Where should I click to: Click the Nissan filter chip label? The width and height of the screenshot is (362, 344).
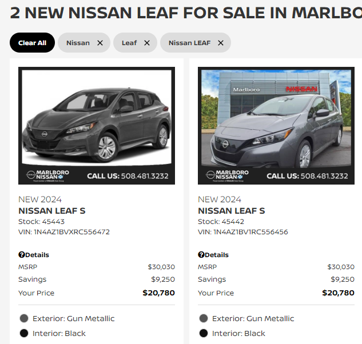[x=78, y=43]
